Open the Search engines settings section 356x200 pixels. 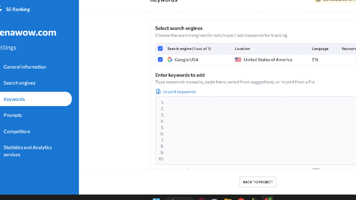19,83
